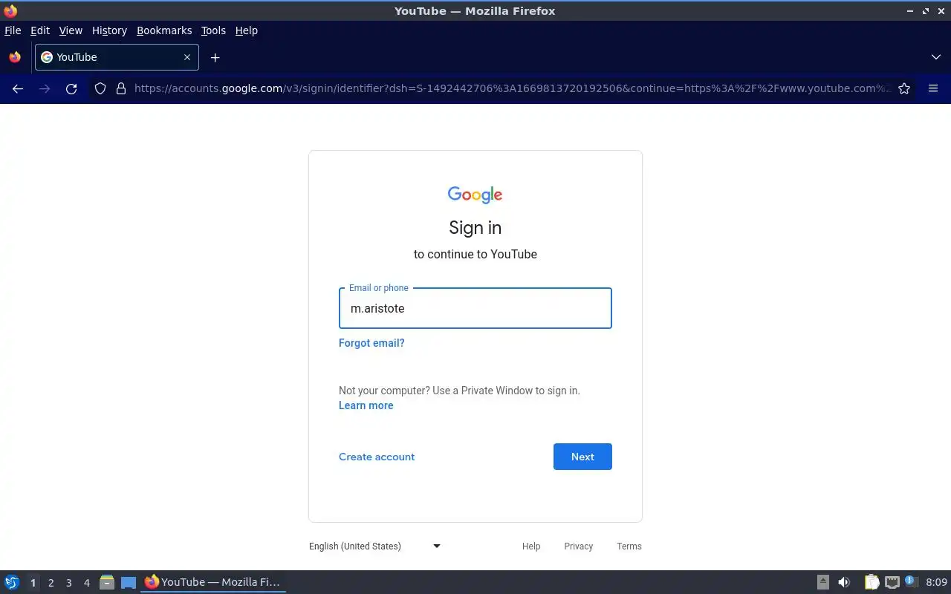Screen dimensions: 951x594
Task: Open the file manager taskbar icon
Action: click(x=107, y=582)
